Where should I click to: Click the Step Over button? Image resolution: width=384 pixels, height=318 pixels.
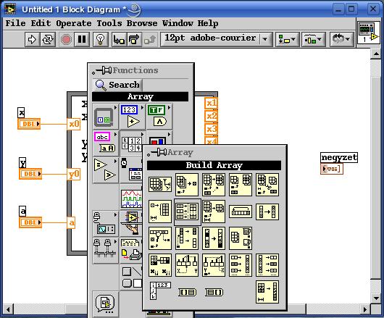click(x=134, y=39)
